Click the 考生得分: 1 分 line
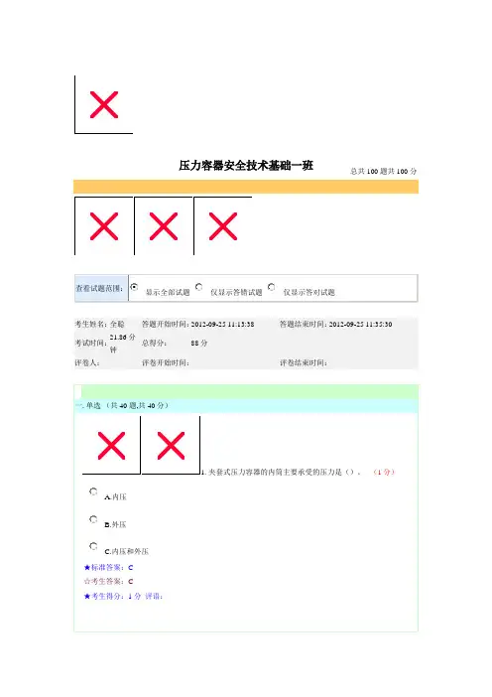492x697 pixels. click(x=112, y=596)
